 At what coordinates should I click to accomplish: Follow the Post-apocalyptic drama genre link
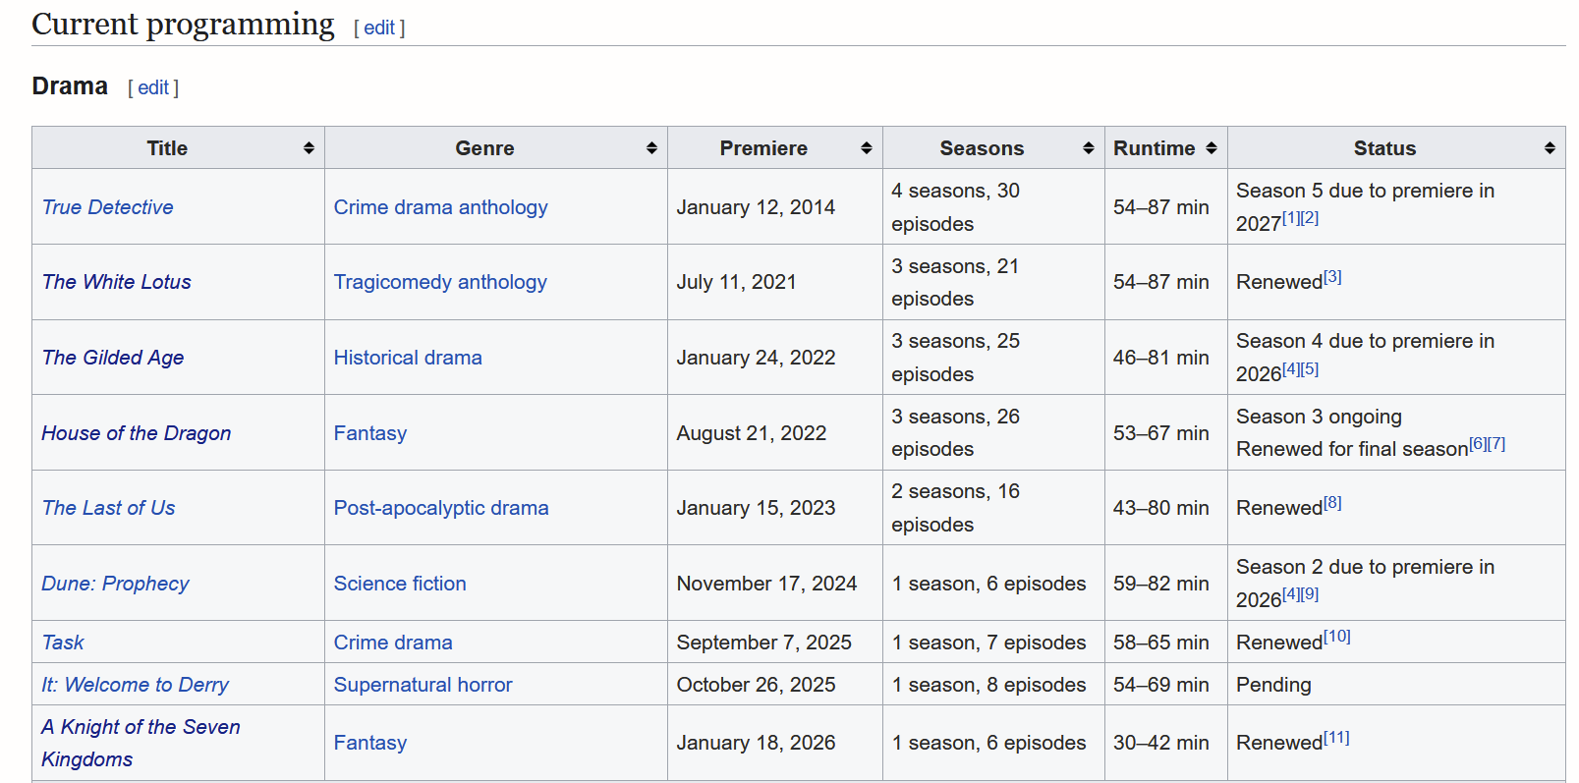coord(441,508)
